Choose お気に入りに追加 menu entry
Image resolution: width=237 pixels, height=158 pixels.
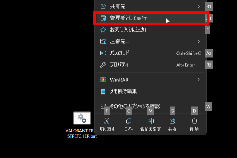click(150, 30)
